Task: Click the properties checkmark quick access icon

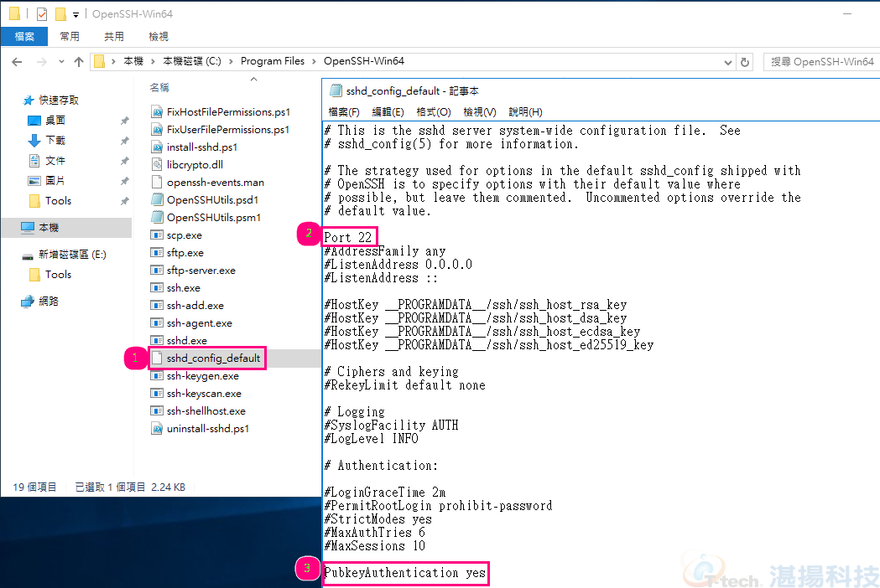Action: (42, 14)
